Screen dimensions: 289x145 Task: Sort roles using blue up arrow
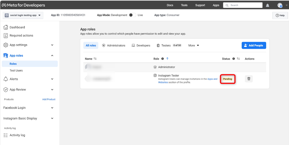point(167,59)
